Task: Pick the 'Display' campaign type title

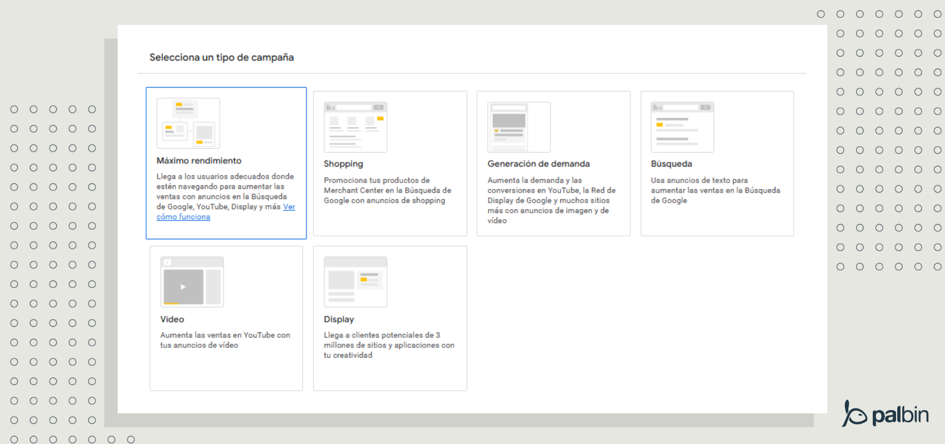Action: [339, 319]
